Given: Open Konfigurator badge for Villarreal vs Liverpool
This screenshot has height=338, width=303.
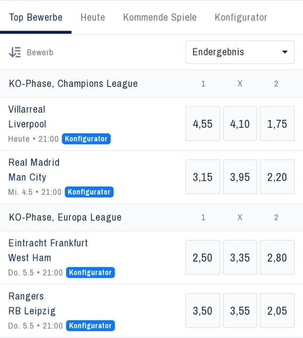Looking at the screenshot, I should click(x=86, y=139).
